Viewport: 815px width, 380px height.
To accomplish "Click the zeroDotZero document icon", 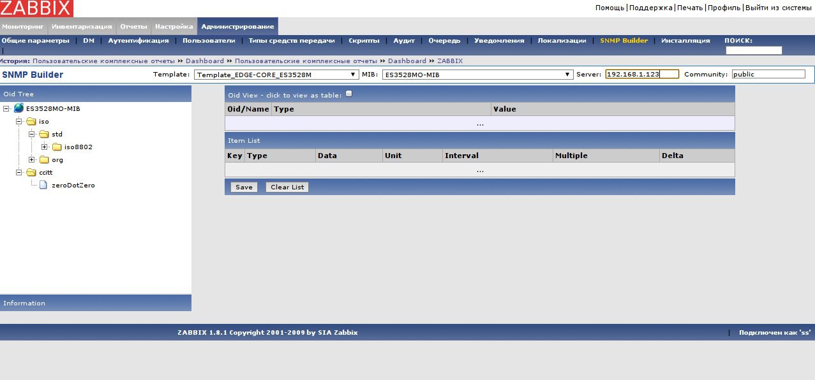I will (x=43, y=185).
